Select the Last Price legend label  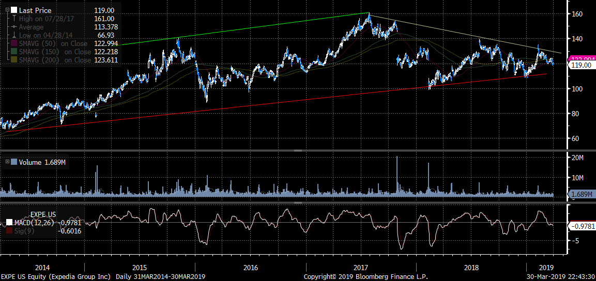pos(35,11)
